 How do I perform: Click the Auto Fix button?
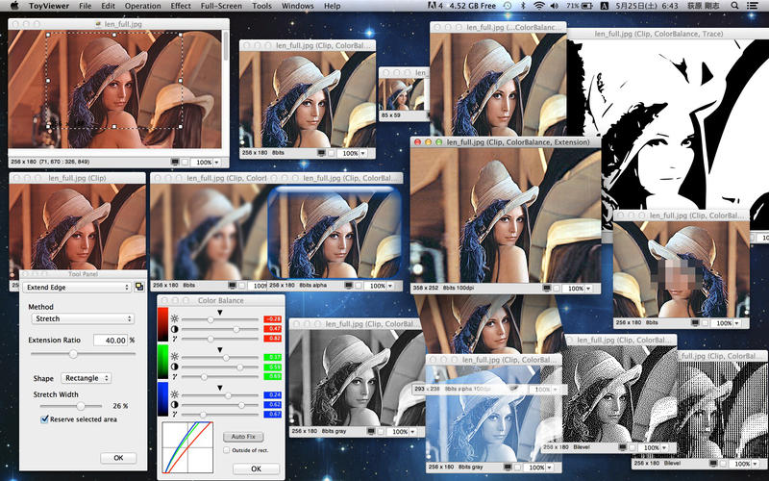point(242,436)
